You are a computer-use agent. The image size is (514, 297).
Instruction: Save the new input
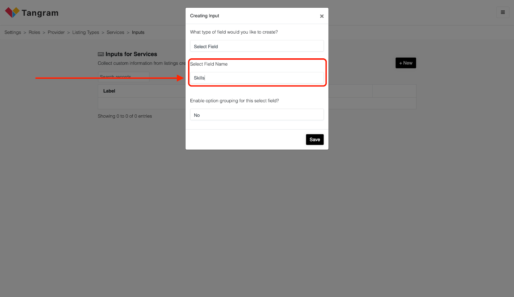click(315, 139)
